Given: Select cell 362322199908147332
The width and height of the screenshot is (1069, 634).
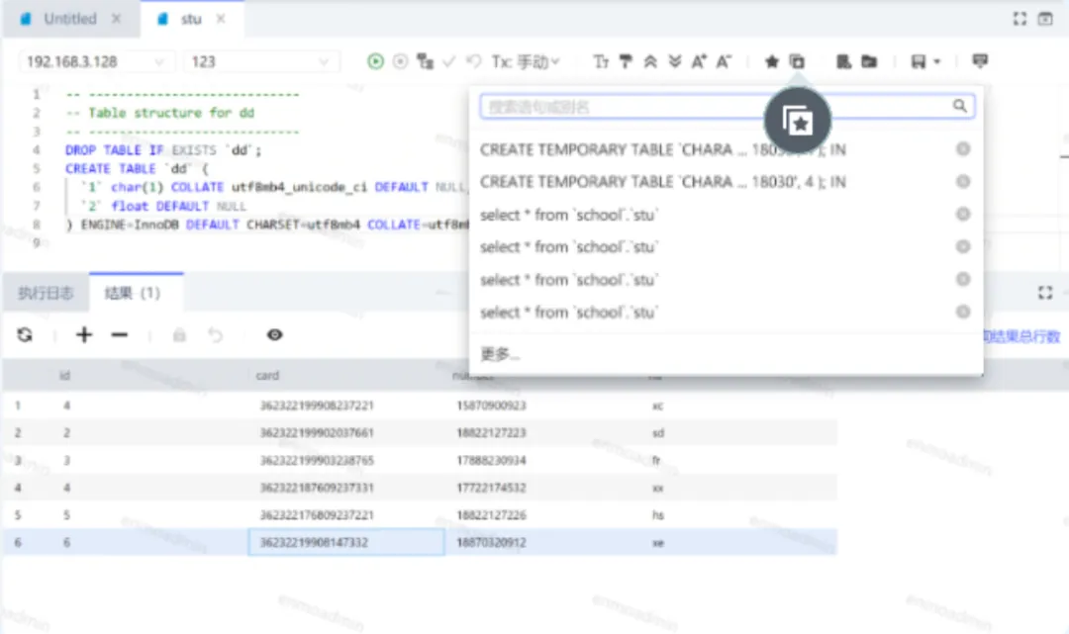Looking at the screenshot, I should [x=346, y=543].
